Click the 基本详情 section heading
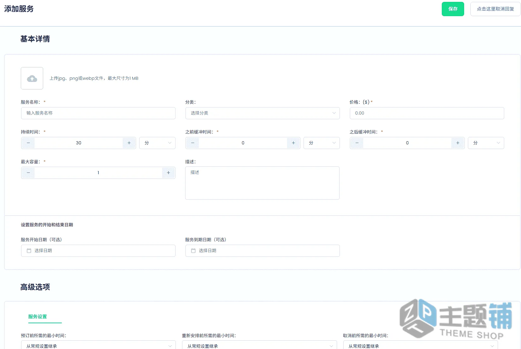Viewport: 521px width, 349px height. (x=35, y=39)
